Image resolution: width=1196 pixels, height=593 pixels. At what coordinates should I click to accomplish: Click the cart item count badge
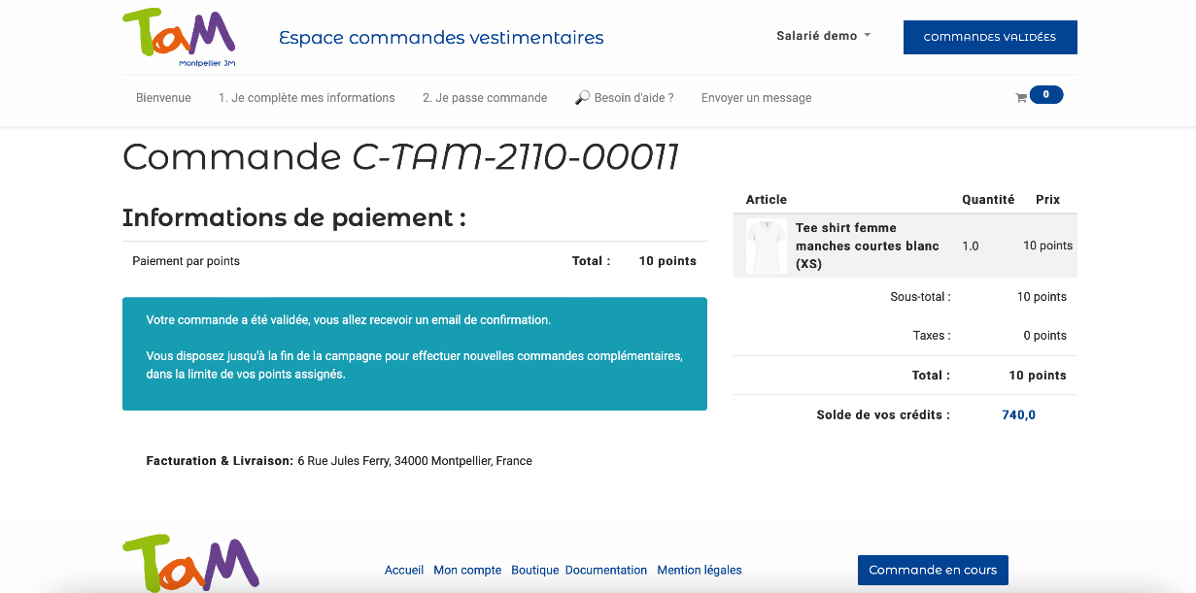pos(1045,95)
